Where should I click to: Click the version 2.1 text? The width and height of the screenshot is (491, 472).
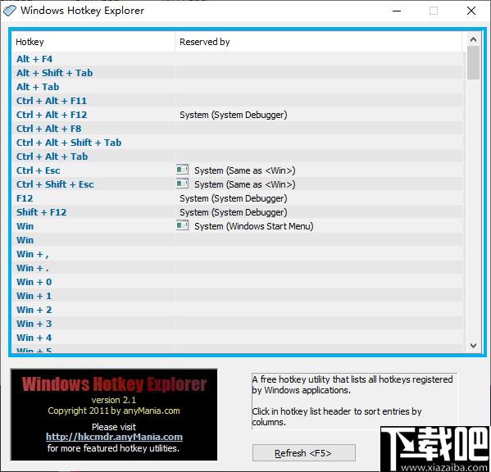click(114, 400)
